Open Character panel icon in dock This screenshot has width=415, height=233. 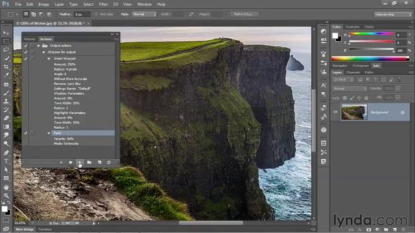pos(324,85)
